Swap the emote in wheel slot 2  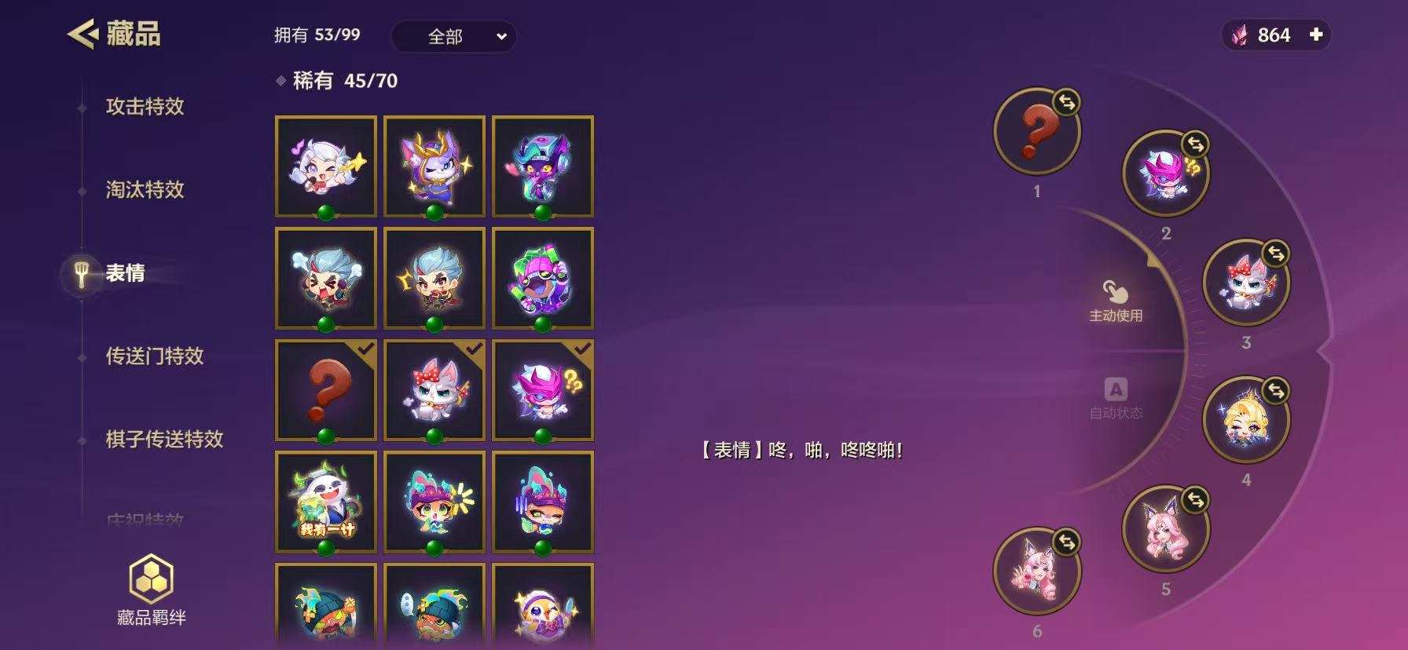pyautogui.click(x=1195, y=144)
